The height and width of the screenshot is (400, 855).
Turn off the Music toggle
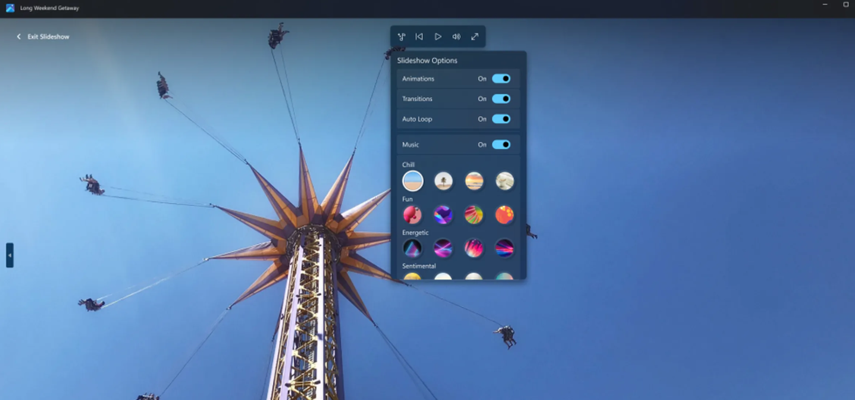click(x=501, y=145)
